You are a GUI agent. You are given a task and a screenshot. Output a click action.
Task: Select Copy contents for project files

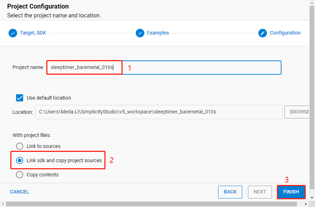pyautogui.click(x=20, y=175)
